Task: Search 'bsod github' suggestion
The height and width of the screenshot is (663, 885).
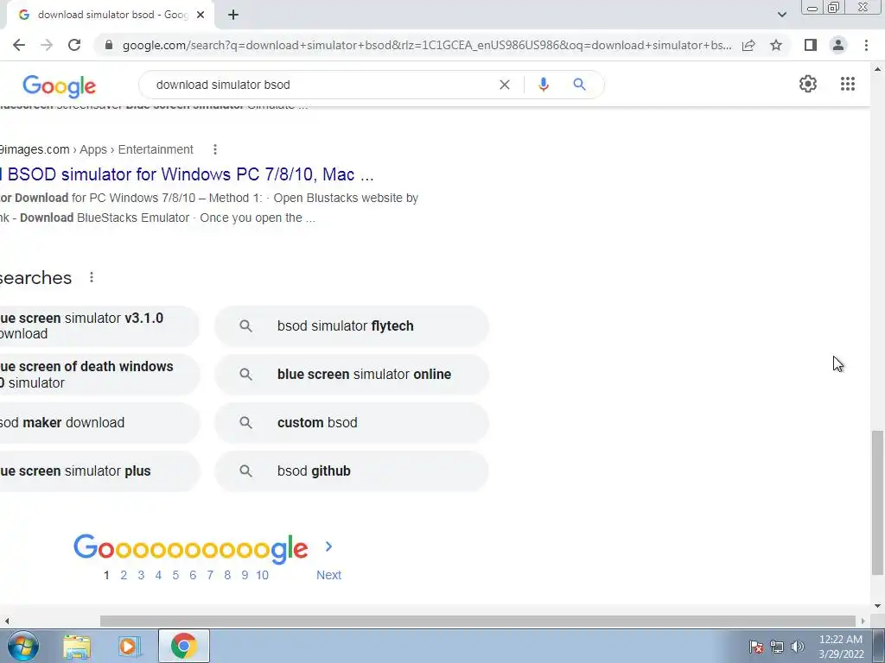Action: point(352,471)
